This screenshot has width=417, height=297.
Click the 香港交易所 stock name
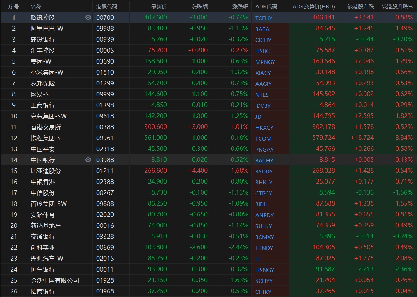click(46, 127)
